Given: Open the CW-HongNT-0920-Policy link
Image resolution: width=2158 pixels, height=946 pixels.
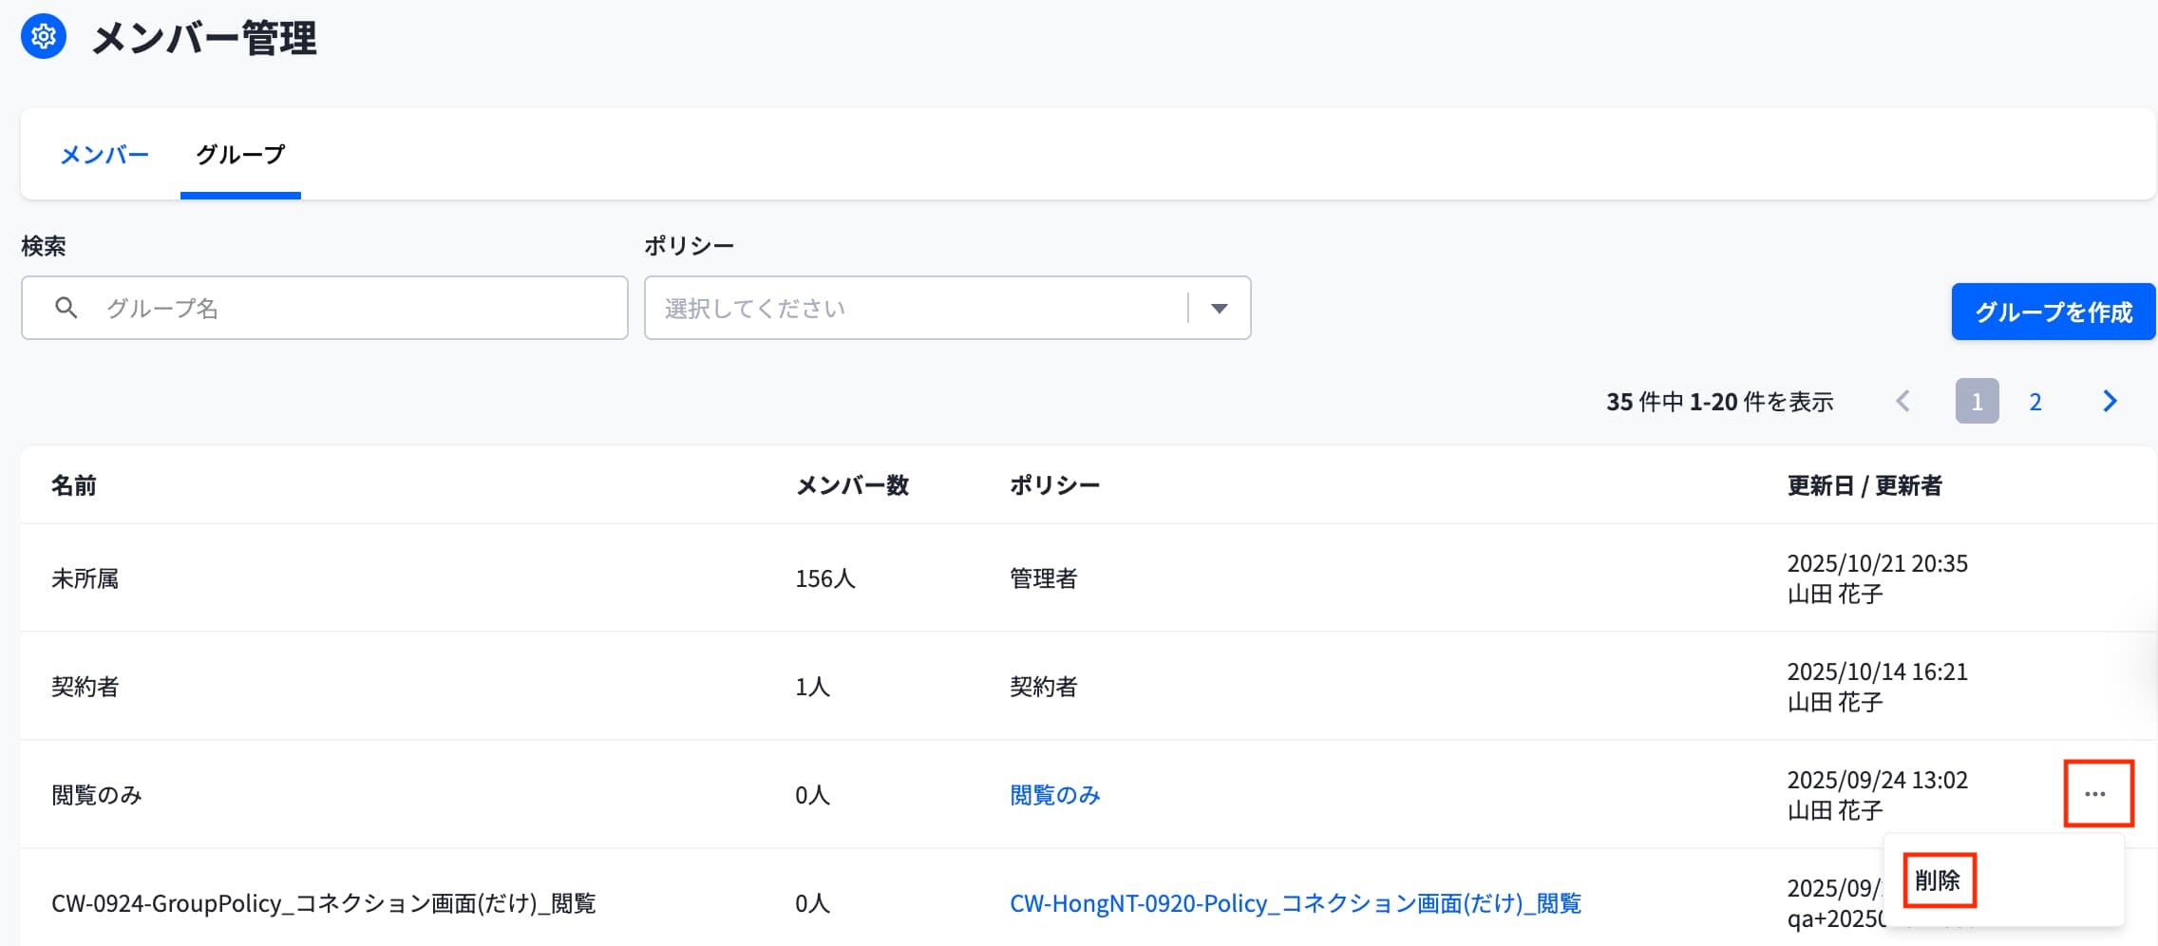Looking at the screenshot, I should pyautogui.click(x=1296, y=903).
